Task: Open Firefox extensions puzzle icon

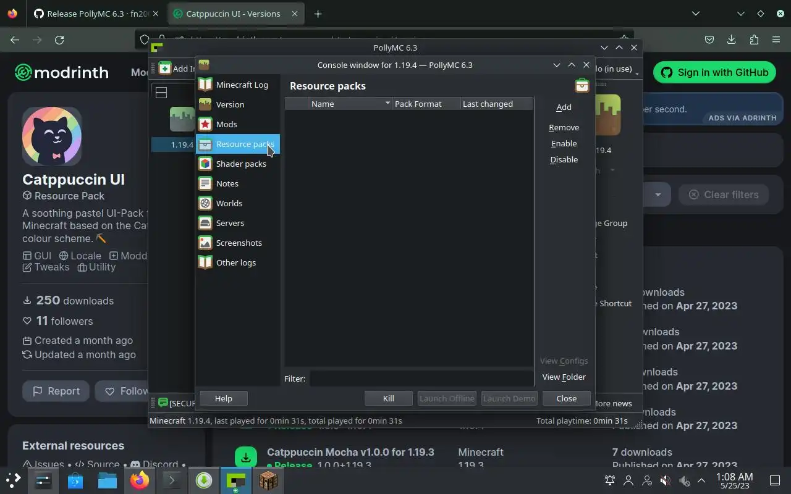Action: click(x=754, y=40)
